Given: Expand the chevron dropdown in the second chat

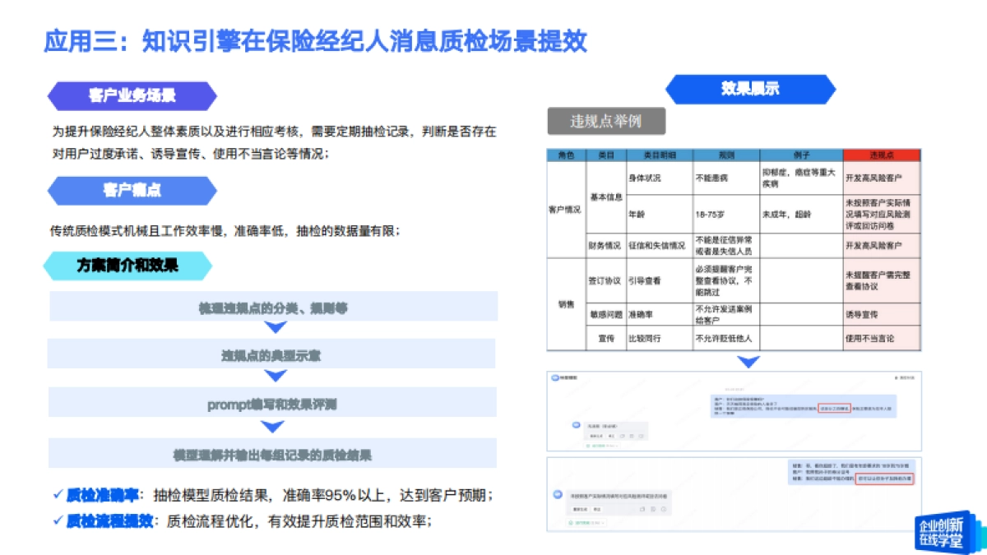Looking at the screenshot, I should [x=603, y=522].
